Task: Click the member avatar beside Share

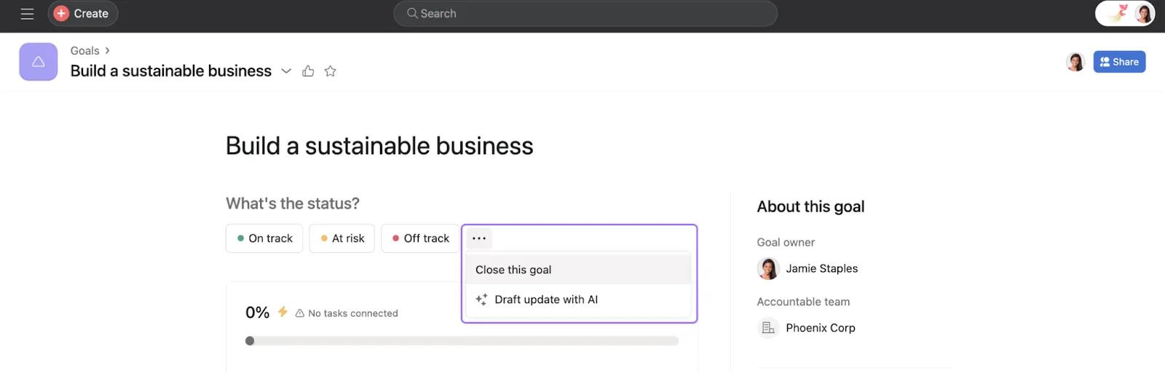Action: coord(1075,62)
